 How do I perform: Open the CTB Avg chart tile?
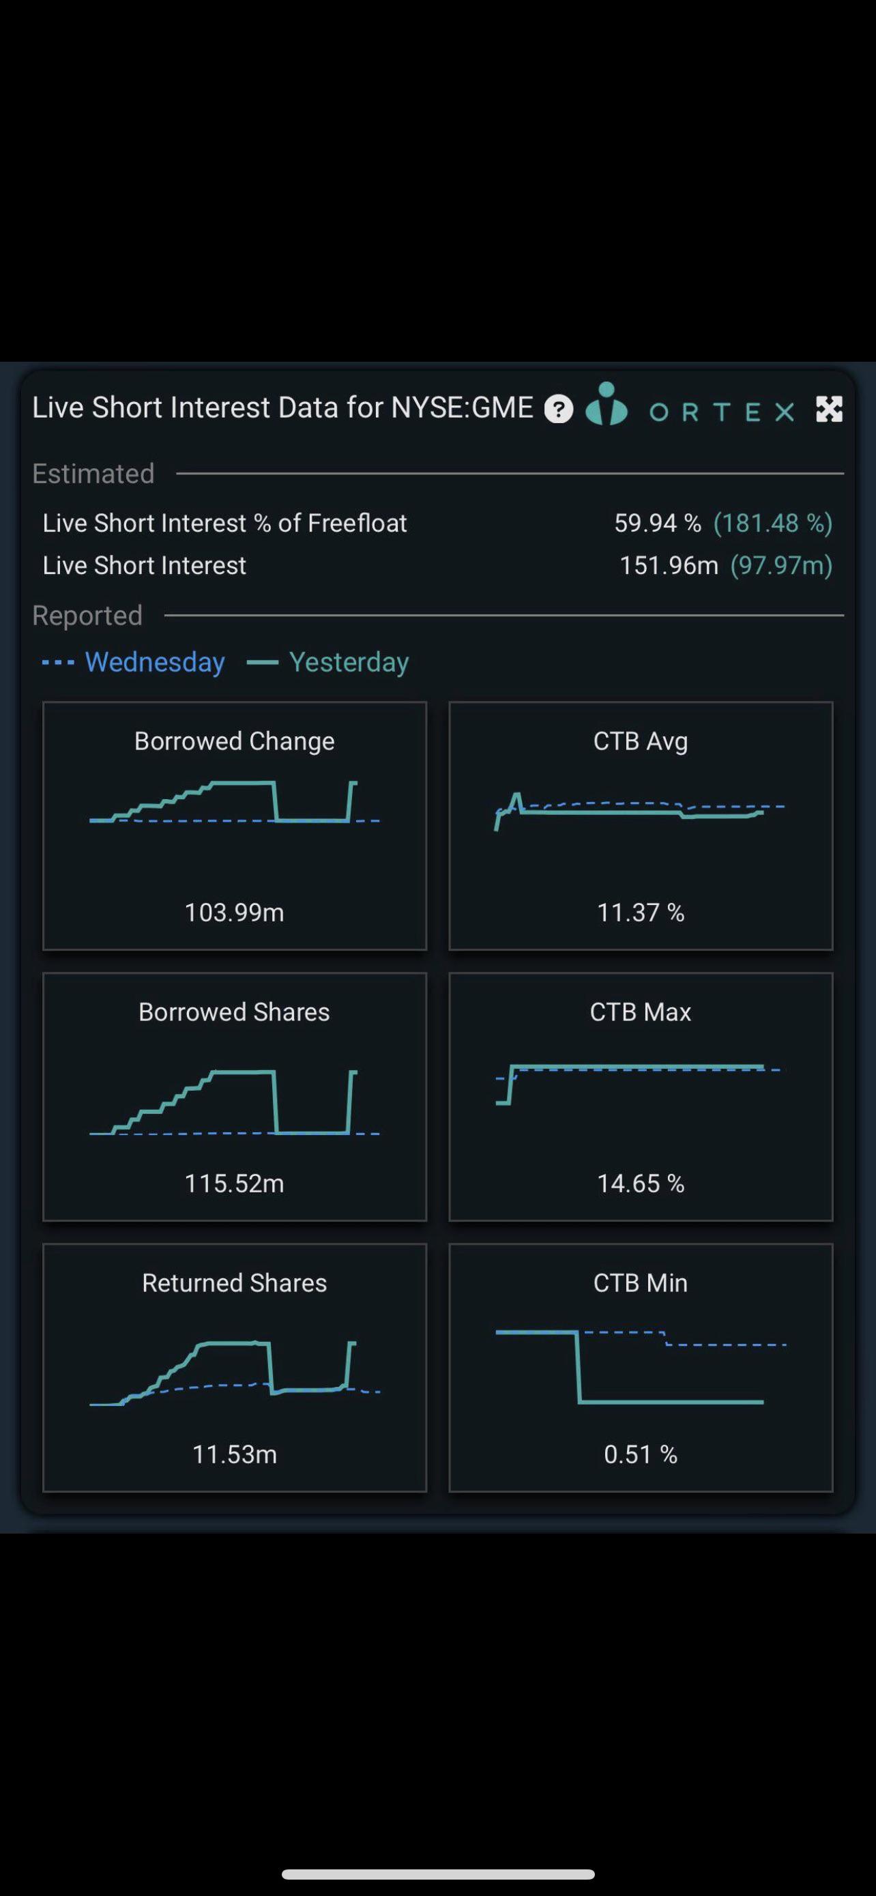point(641,826)
